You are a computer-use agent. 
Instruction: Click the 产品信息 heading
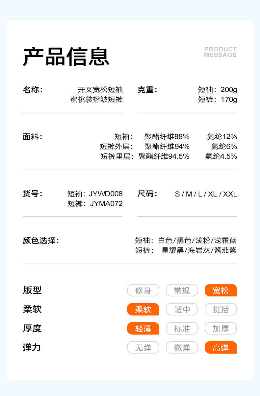[66, 57]
